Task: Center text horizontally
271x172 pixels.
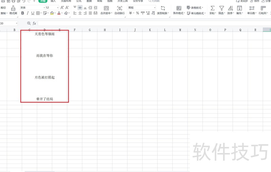Action: pyautogui.click(x=80, y=13)
